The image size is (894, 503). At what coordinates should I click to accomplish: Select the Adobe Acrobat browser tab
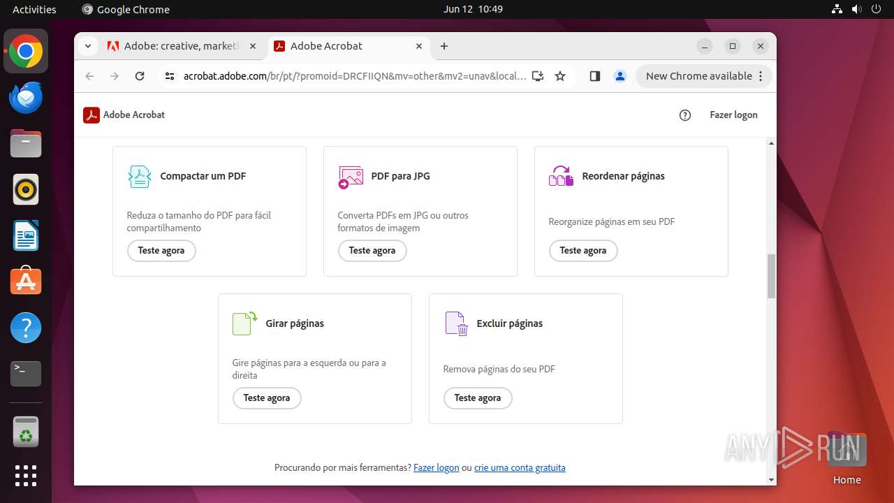[348, 46]
